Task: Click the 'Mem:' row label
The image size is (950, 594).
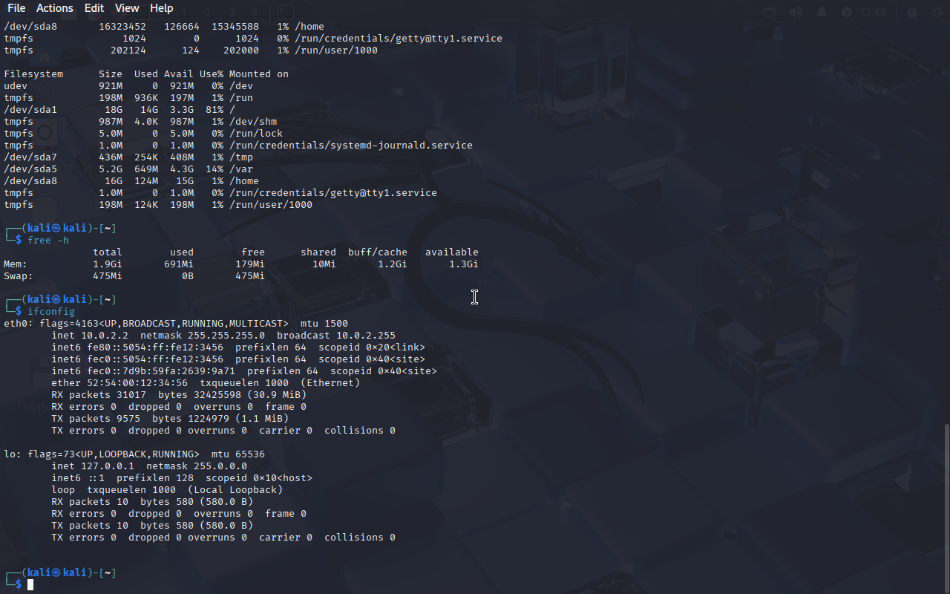Action: [x=16, y=264]
